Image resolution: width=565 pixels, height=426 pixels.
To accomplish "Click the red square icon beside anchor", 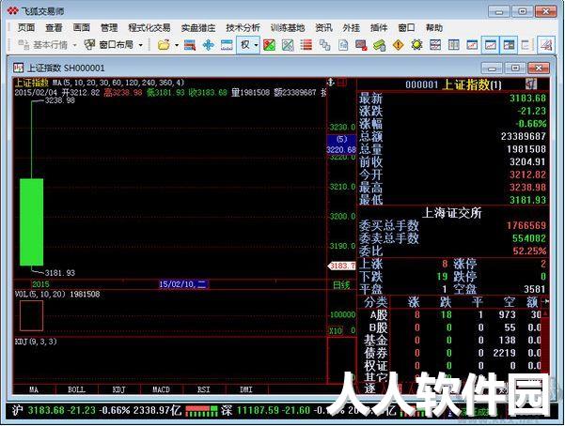I will point(342,83).
